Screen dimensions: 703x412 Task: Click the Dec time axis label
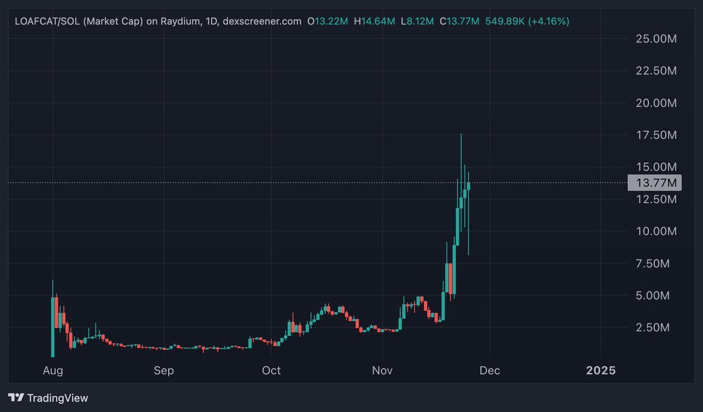click(x=490, y=371)
